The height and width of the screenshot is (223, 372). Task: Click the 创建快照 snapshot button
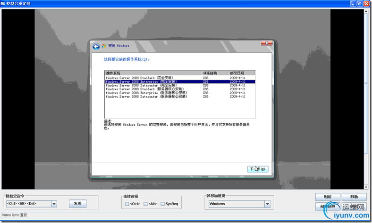pyautogui.click(x=328, y=207)
